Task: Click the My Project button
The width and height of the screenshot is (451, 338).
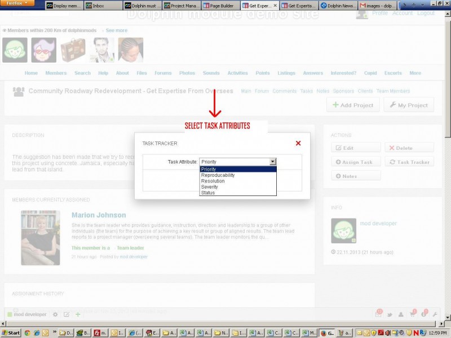Action: [409, 105]
